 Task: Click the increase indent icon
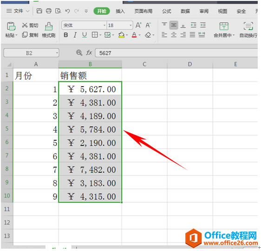203,25
